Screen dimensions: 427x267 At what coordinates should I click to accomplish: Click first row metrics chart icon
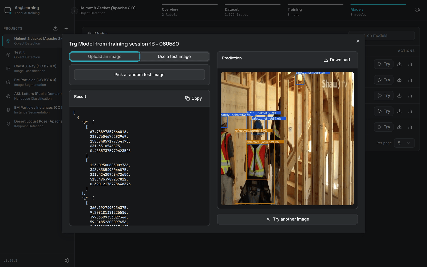(410, 64)
